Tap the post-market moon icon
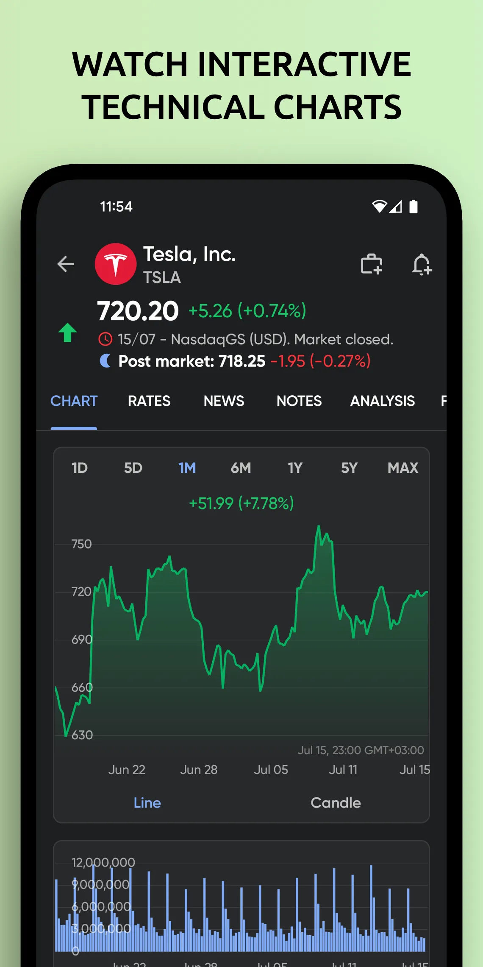 tap(105, 361)
